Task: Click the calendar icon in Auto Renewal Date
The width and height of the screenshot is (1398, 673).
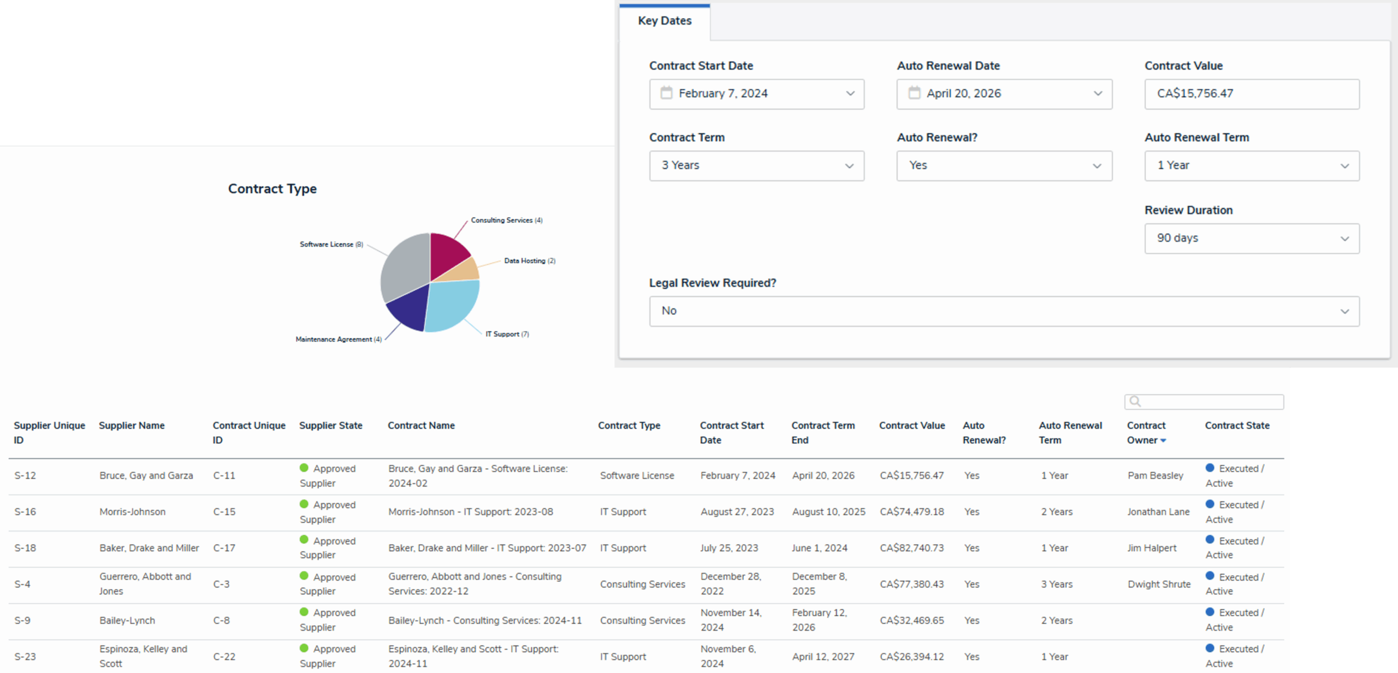Action: pyautogui.click(x=914, y=93)
